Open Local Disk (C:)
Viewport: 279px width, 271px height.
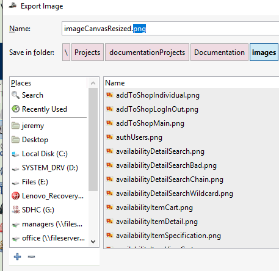click(x=45, y=154)
